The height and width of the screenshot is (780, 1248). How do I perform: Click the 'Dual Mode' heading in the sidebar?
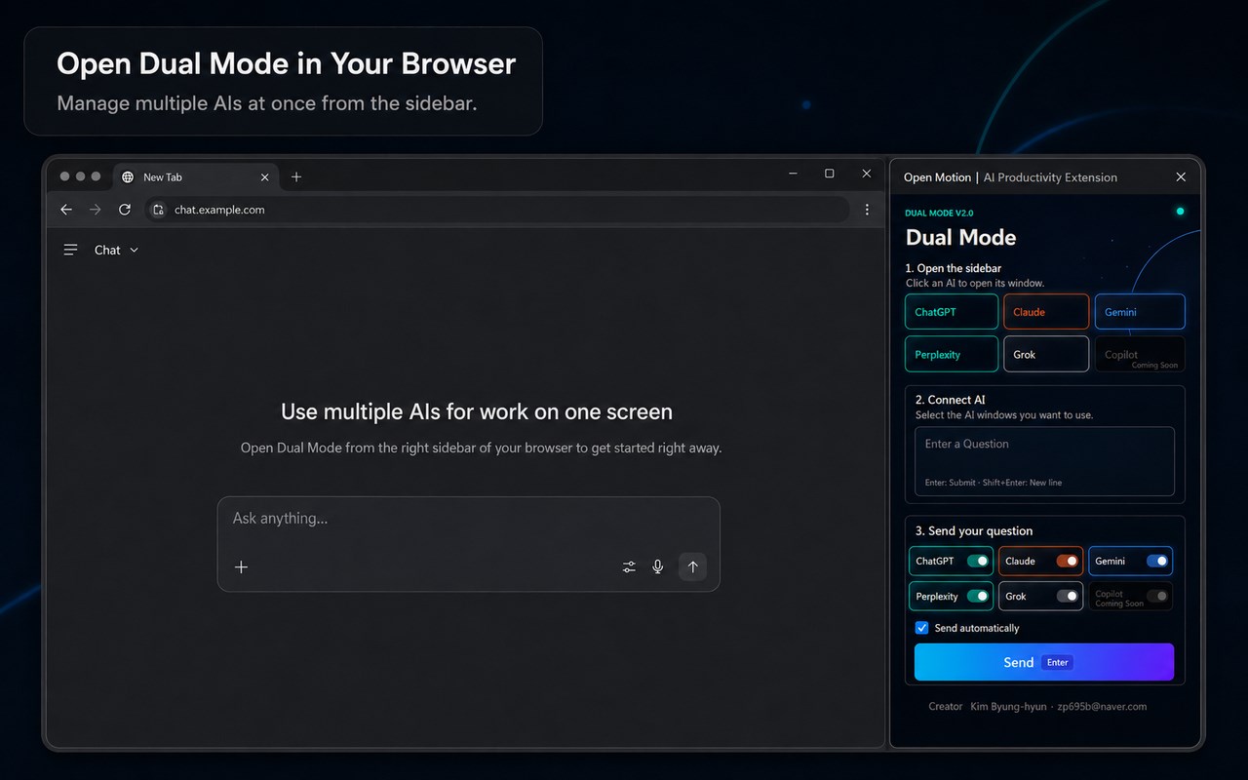(x=961, y=238)
